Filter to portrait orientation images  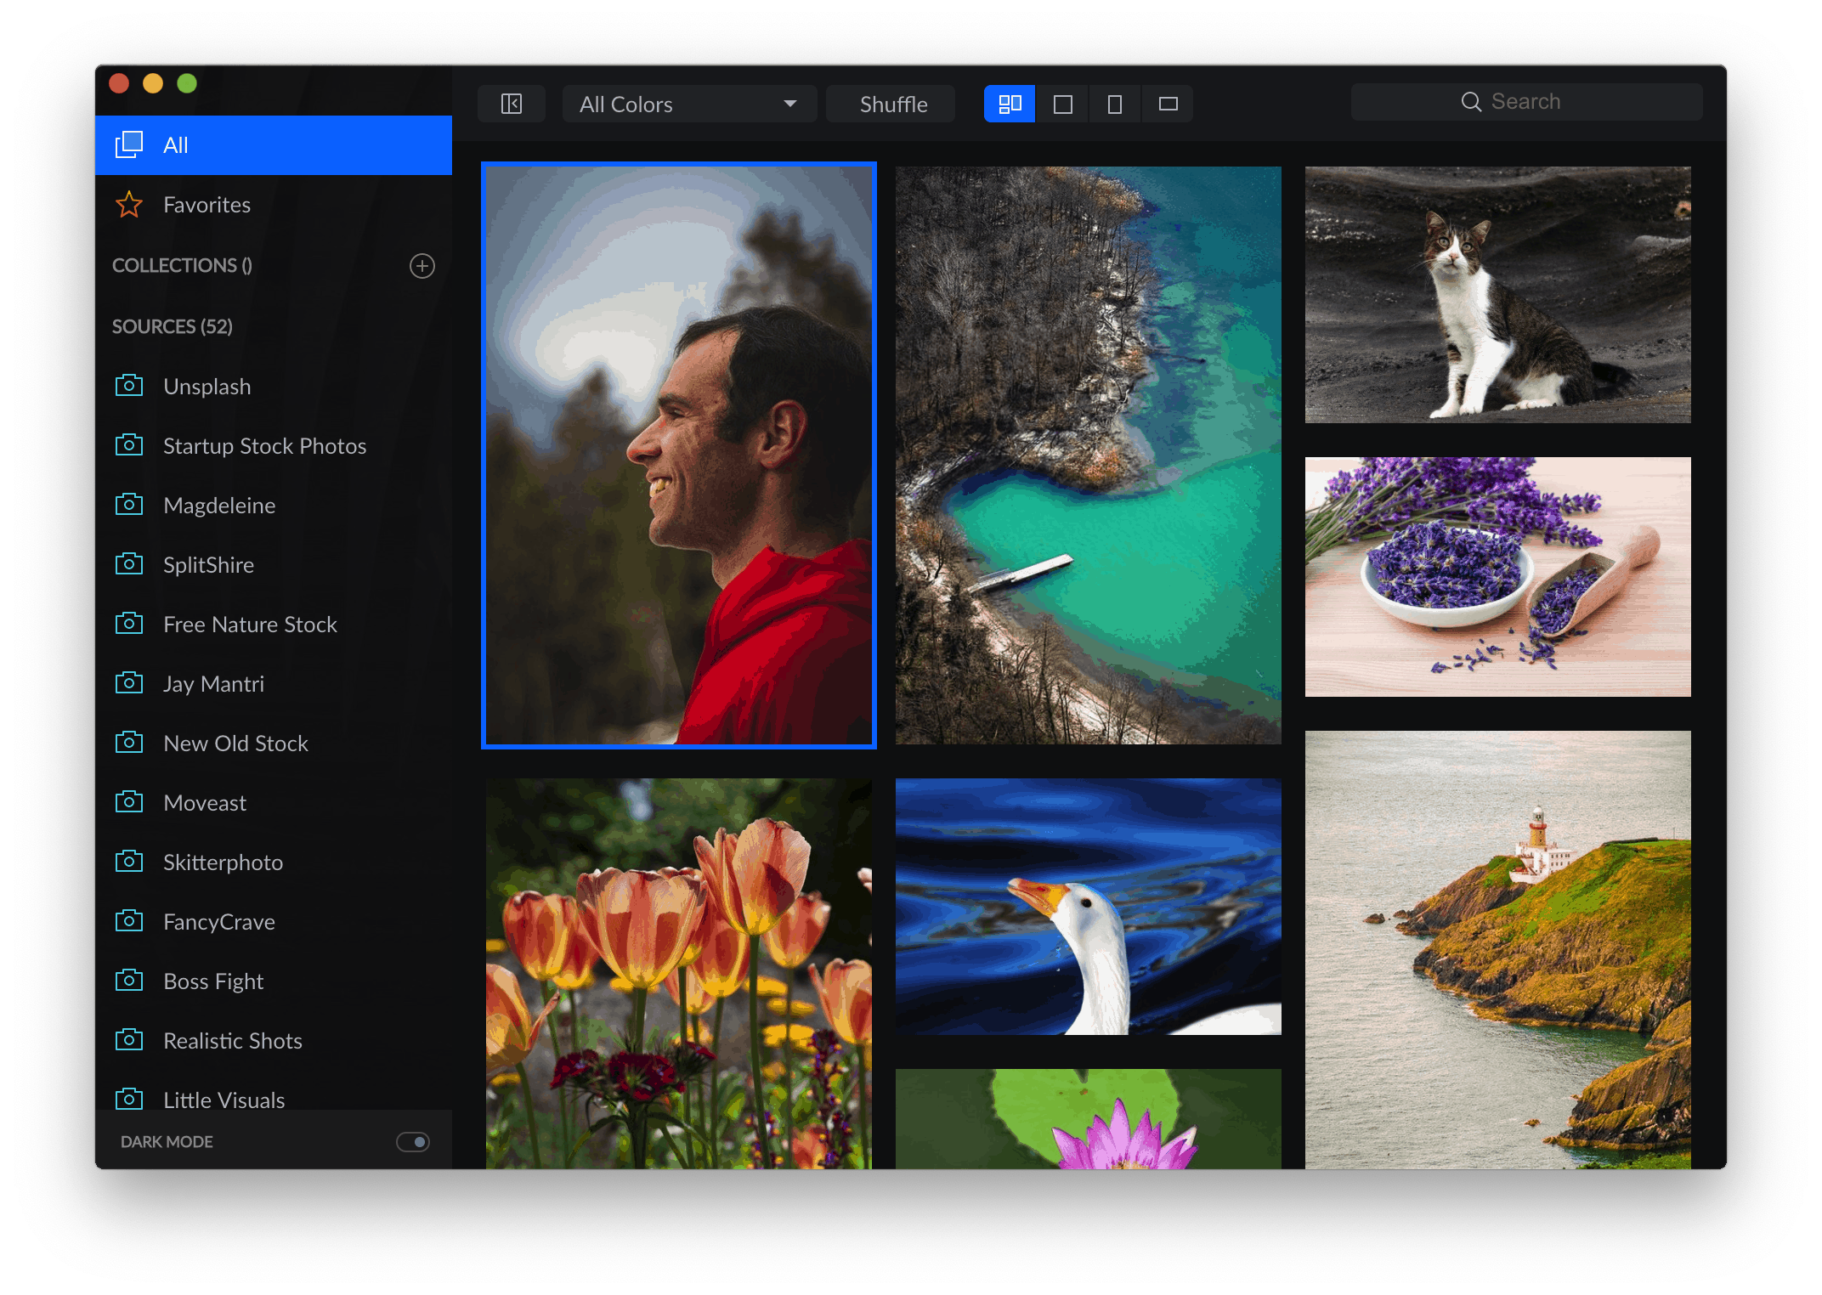(1115, 104)
